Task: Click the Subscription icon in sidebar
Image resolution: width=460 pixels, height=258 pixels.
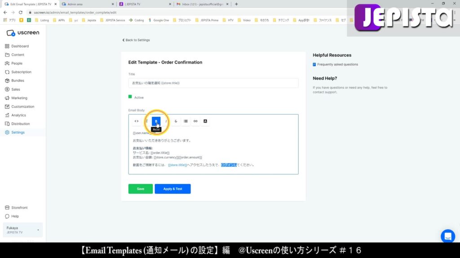Action: (x=7, y=72)
